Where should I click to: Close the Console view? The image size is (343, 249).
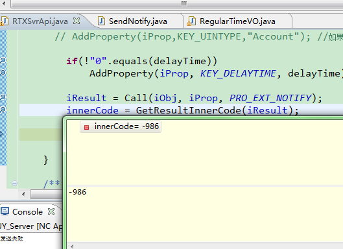(51, 211)
